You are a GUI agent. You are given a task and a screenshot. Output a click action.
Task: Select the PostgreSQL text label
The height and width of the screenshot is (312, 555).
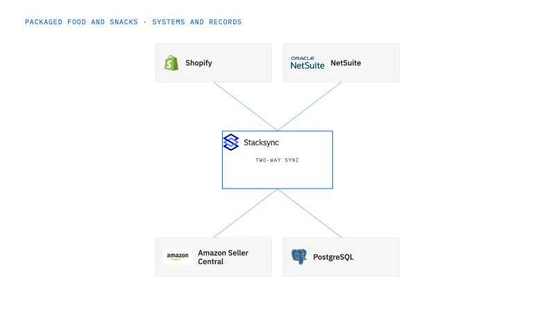(x=333, y=257)
